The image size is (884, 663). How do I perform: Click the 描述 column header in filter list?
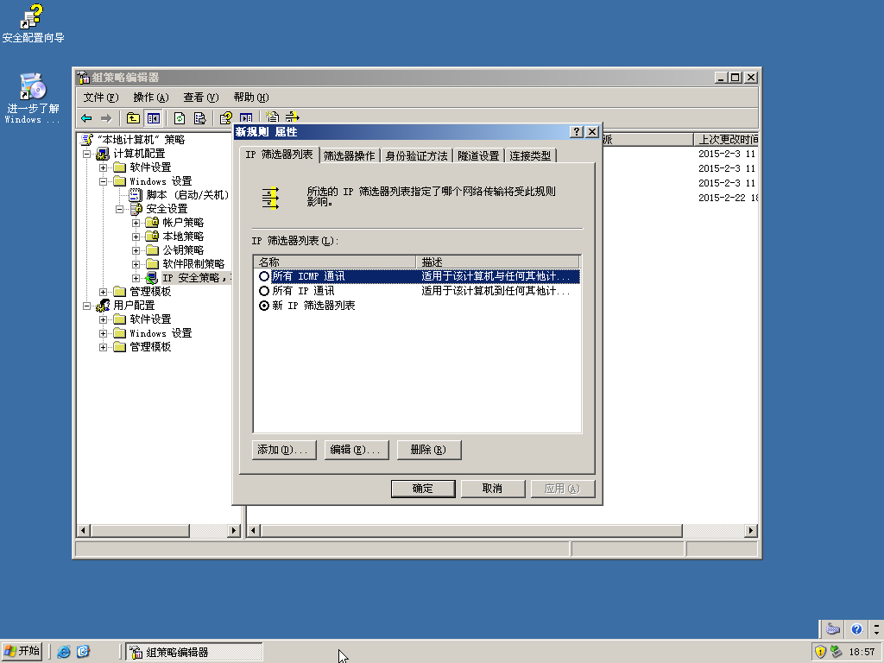(498, 262)
